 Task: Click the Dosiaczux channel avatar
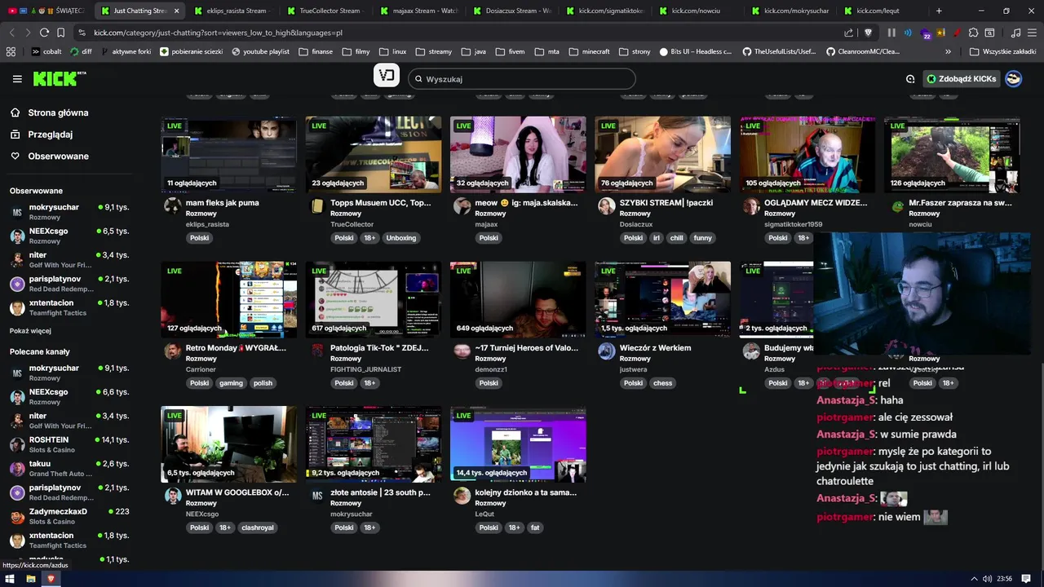tap(606, 206)
